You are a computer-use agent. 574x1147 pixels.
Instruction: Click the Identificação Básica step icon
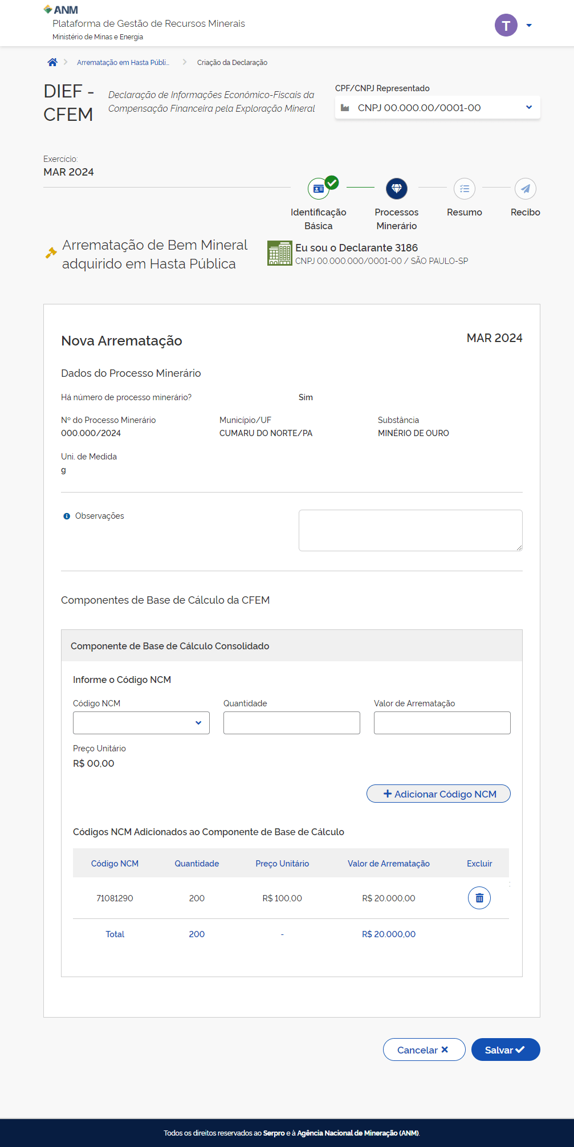tap(319, 189)
